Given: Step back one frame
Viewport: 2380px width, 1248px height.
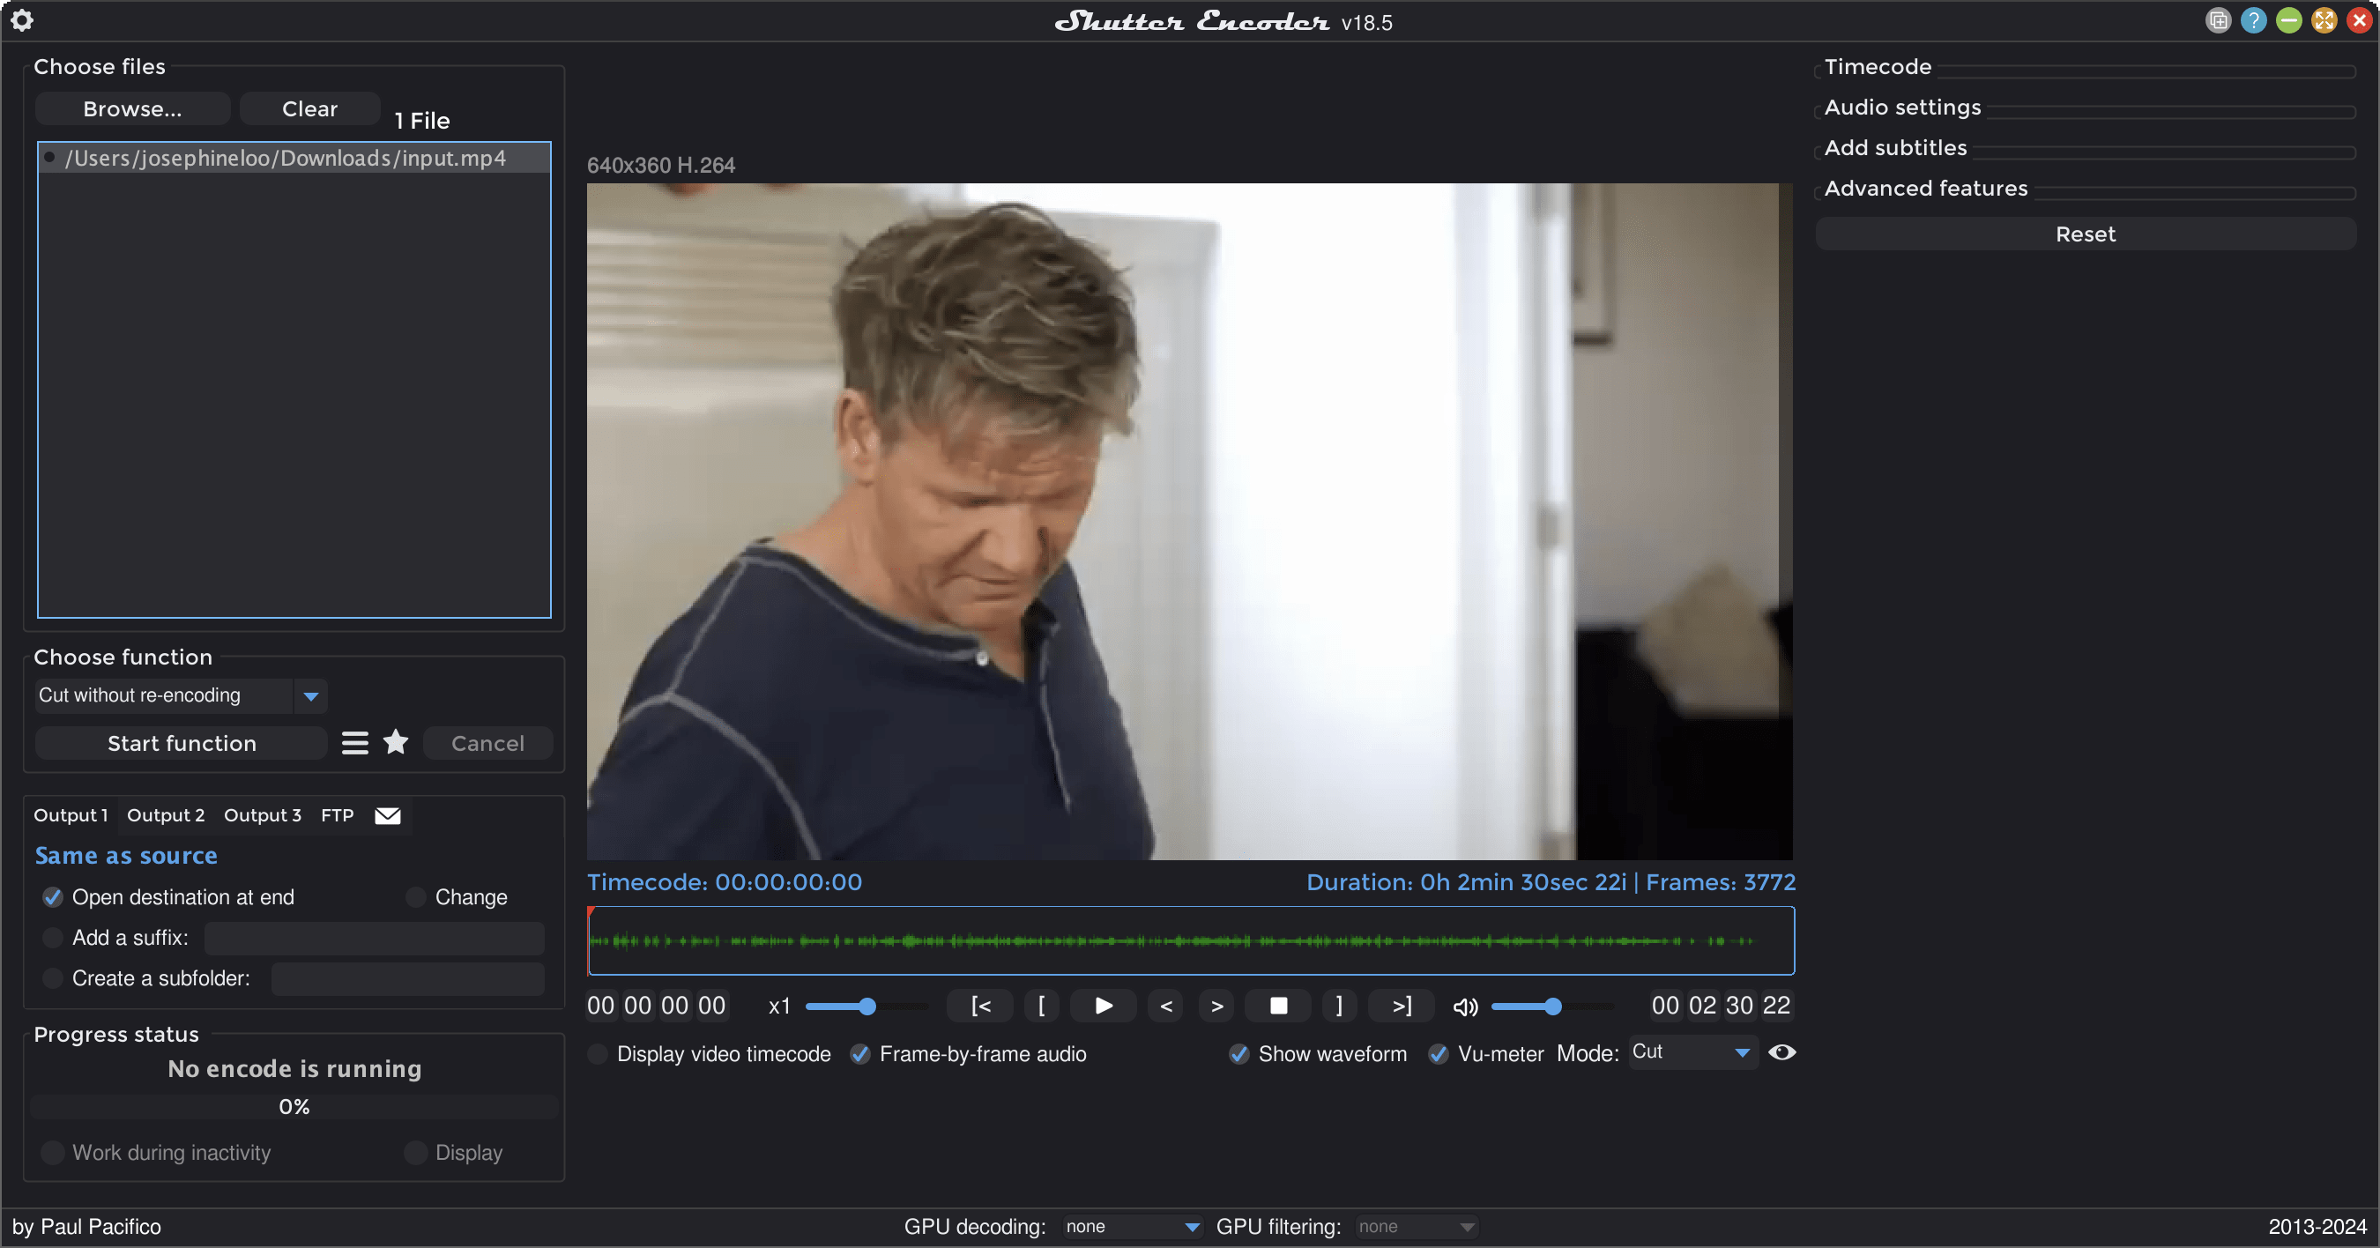Looking at the screenshot, I should pos(1166,1005).
